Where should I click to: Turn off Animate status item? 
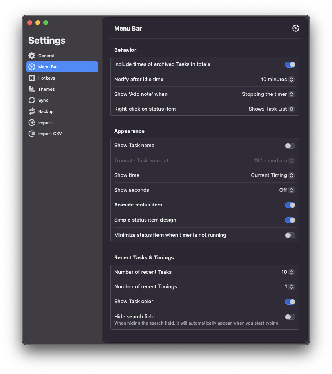(x=290, y=205)
